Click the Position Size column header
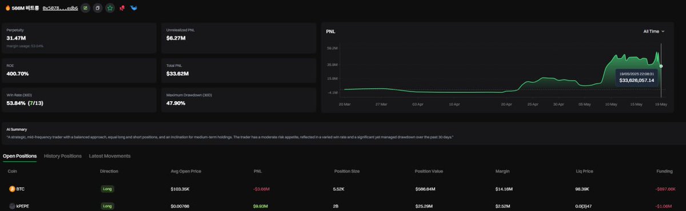686x211 pixels. point(347,171)
